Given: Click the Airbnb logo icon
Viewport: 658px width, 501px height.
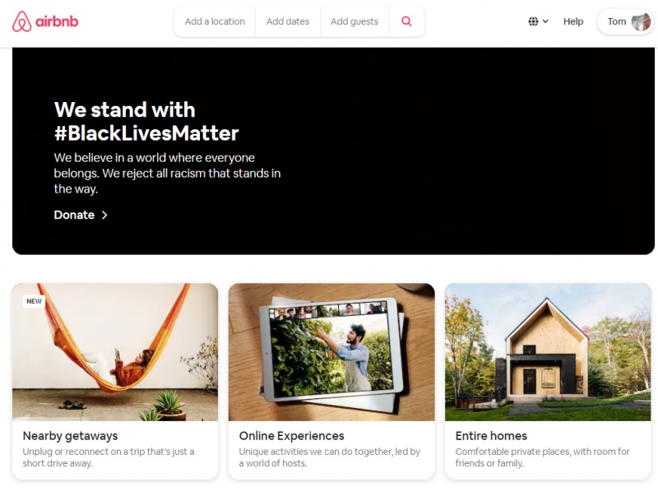Looking at the screenshot, I should [x=22, y=21].
